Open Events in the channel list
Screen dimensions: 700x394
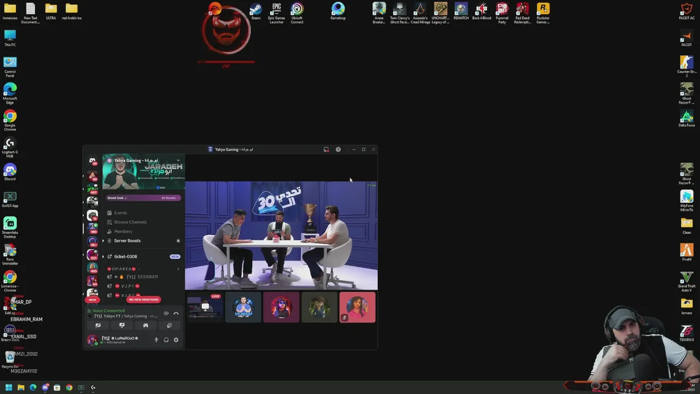(x=120, y=213)
